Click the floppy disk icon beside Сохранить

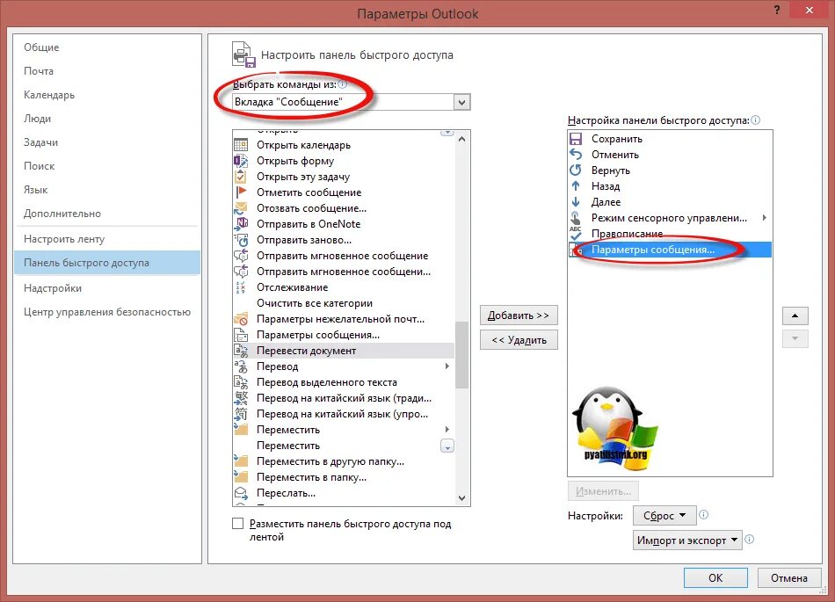pos(576,139)
